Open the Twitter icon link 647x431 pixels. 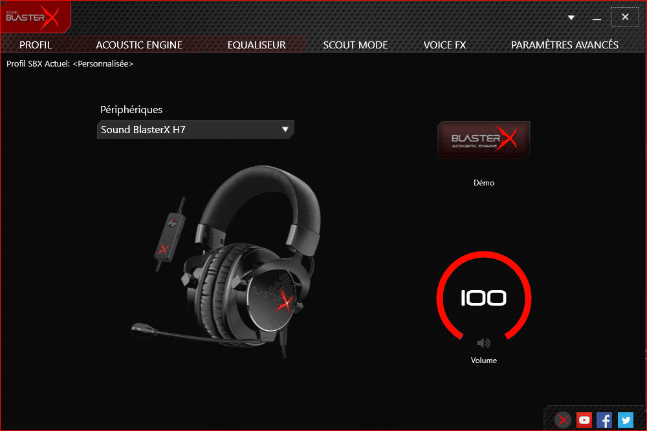[626, 420]
